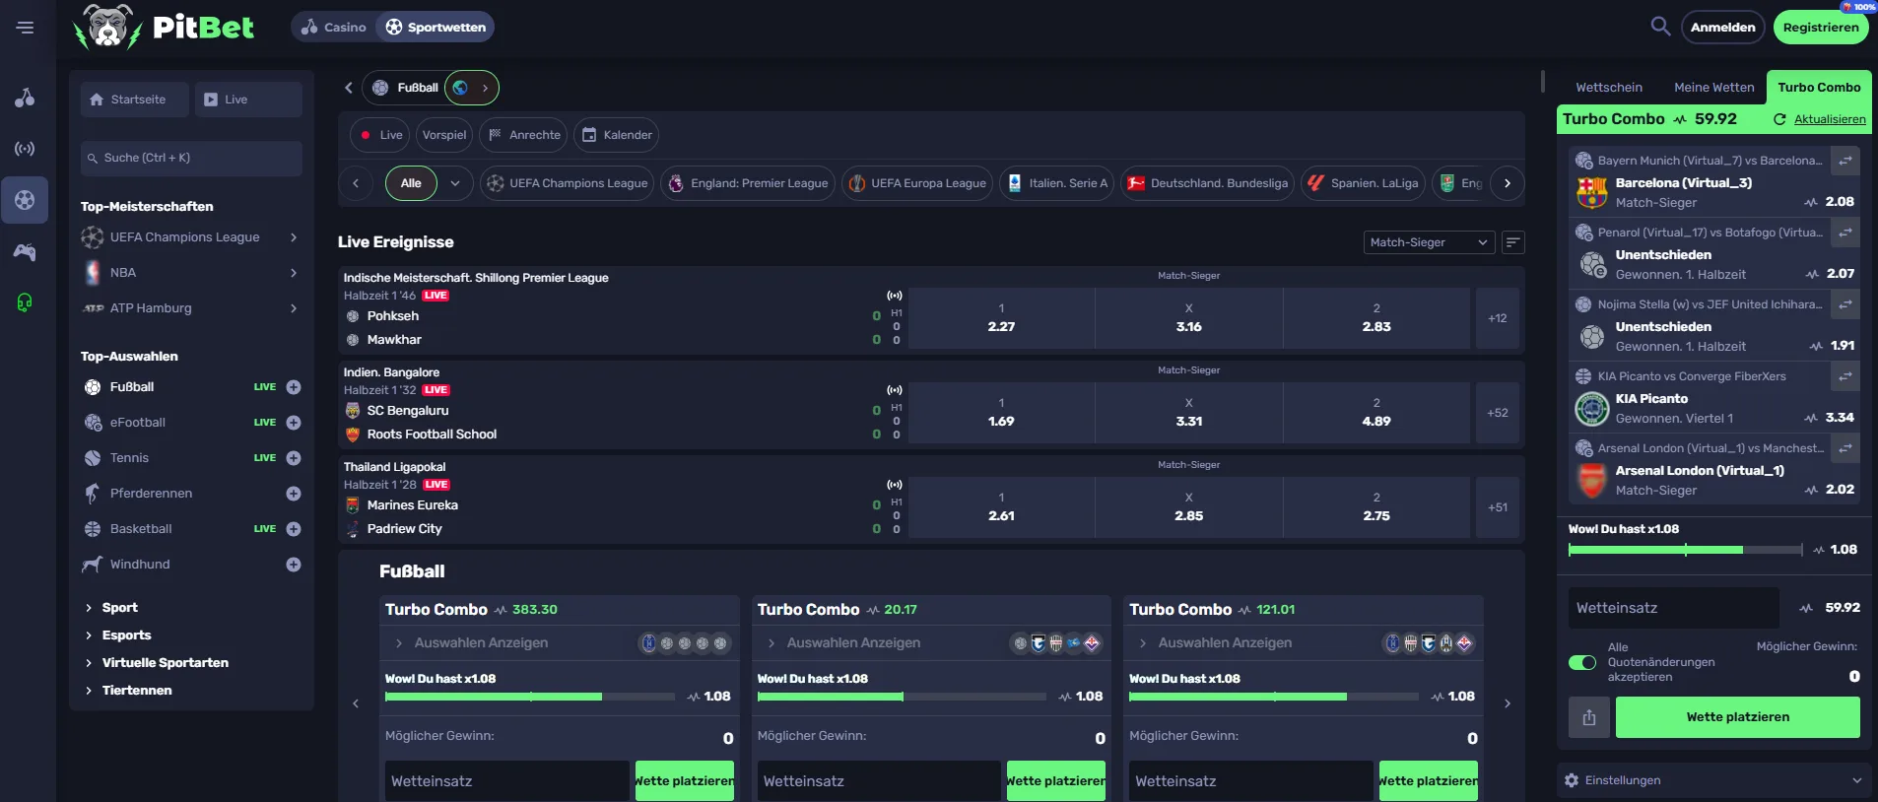
Task: Add Fußball to favorites with plus icon
Action: (x=294, y=387)
